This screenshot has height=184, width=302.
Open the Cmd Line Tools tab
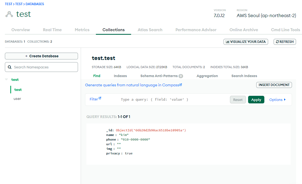[x=285, y=30]
